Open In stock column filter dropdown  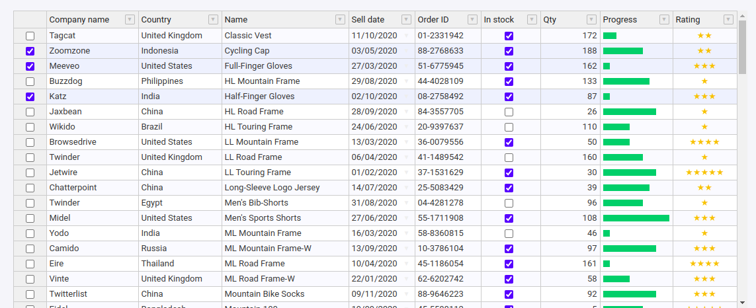coord(532,20)
